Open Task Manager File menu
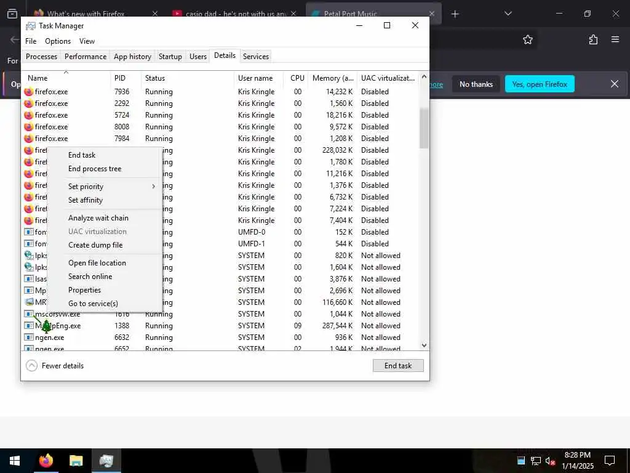The image size is (630, 473). 31,41
